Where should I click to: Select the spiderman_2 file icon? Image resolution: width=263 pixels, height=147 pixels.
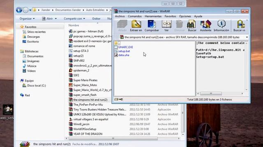(71, 70)
